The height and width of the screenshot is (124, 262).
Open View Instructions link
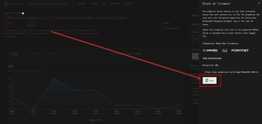pos(212,58)
